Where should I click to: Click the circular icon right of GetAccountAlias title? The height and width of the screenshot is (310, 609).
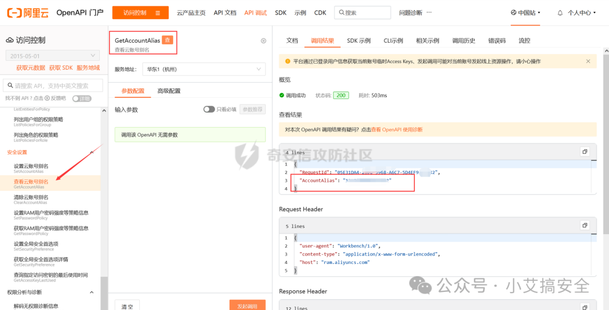click(263, 41)
